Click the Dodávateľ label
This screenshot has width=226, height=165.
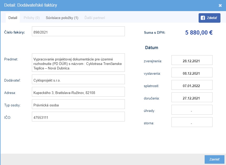[13, 80]
